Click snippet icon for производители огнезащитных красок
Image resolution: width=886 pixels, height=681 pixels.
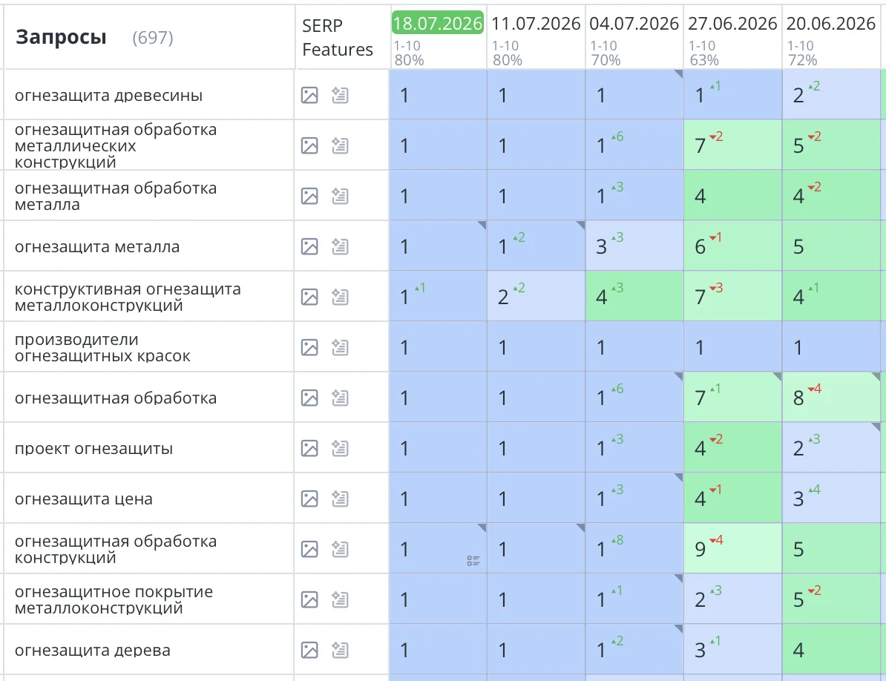pos(340,347)
